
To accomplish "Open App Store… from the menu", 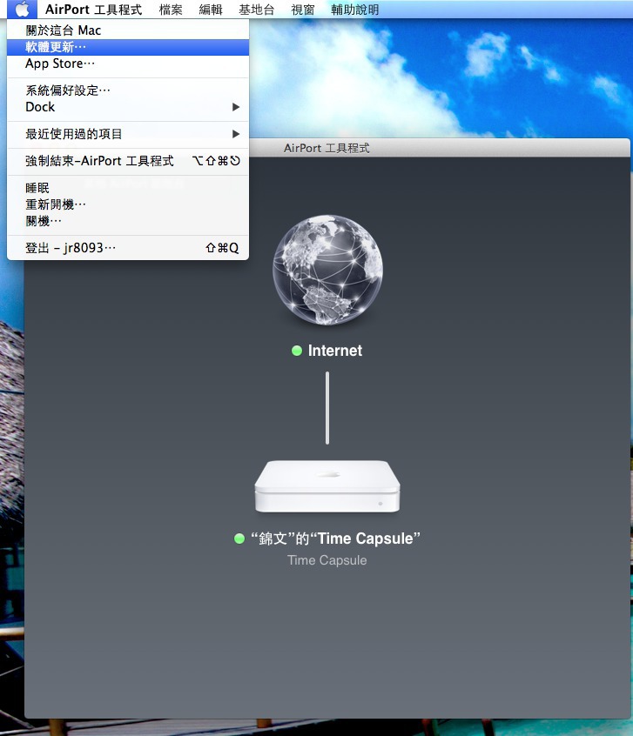I will click(128, 64).
